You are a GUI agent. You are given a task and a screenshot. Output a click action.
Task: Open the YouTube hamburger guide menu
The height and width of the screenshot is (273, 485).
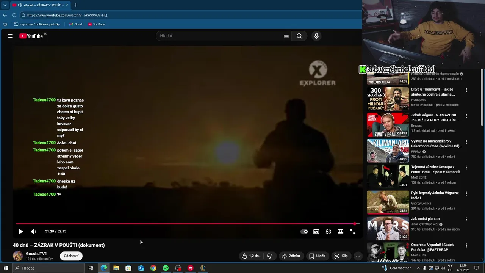point(10,36)
